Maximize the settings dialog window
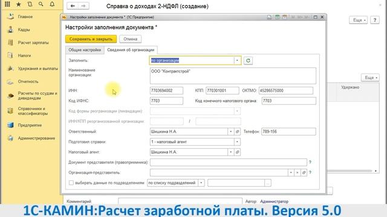This screenshot has height=217, width=387. 316,17
